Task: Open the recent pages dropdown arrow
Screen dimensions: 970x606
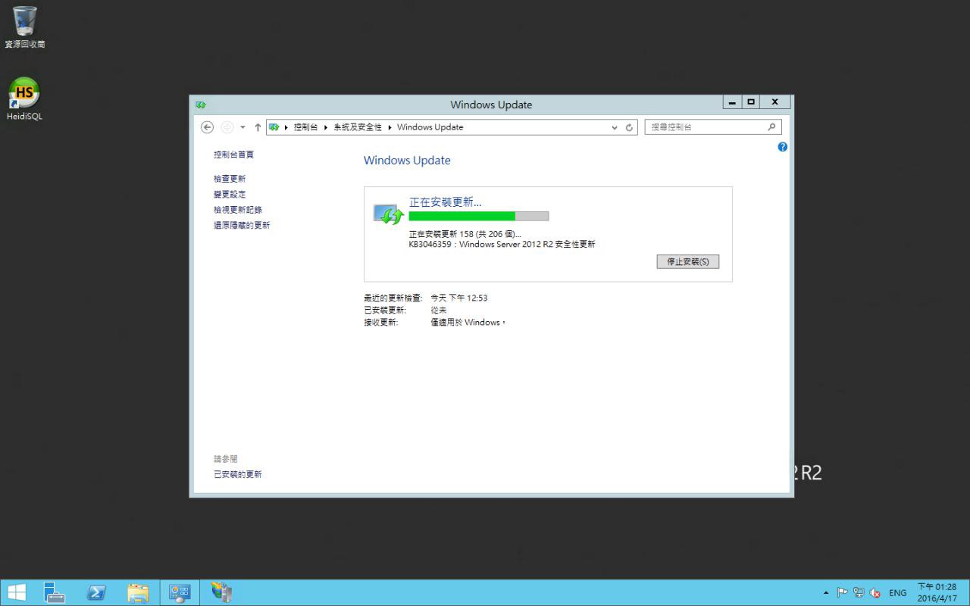Action: pos(242,127)
